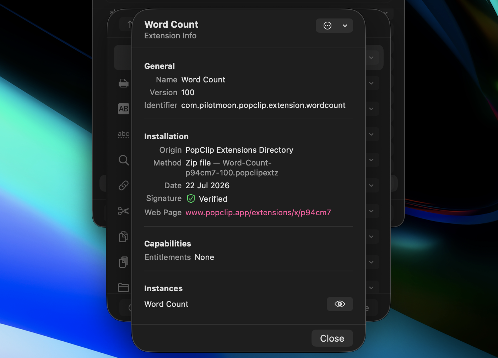Open the www.popclip.app/extensions/x/p94cm7 link
498x358 pixels.
pyautogui.click(x=258, y=212)
